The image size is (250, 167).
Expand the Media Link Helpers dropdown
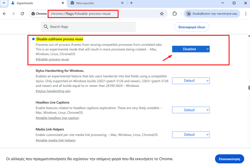click(191, 135)
